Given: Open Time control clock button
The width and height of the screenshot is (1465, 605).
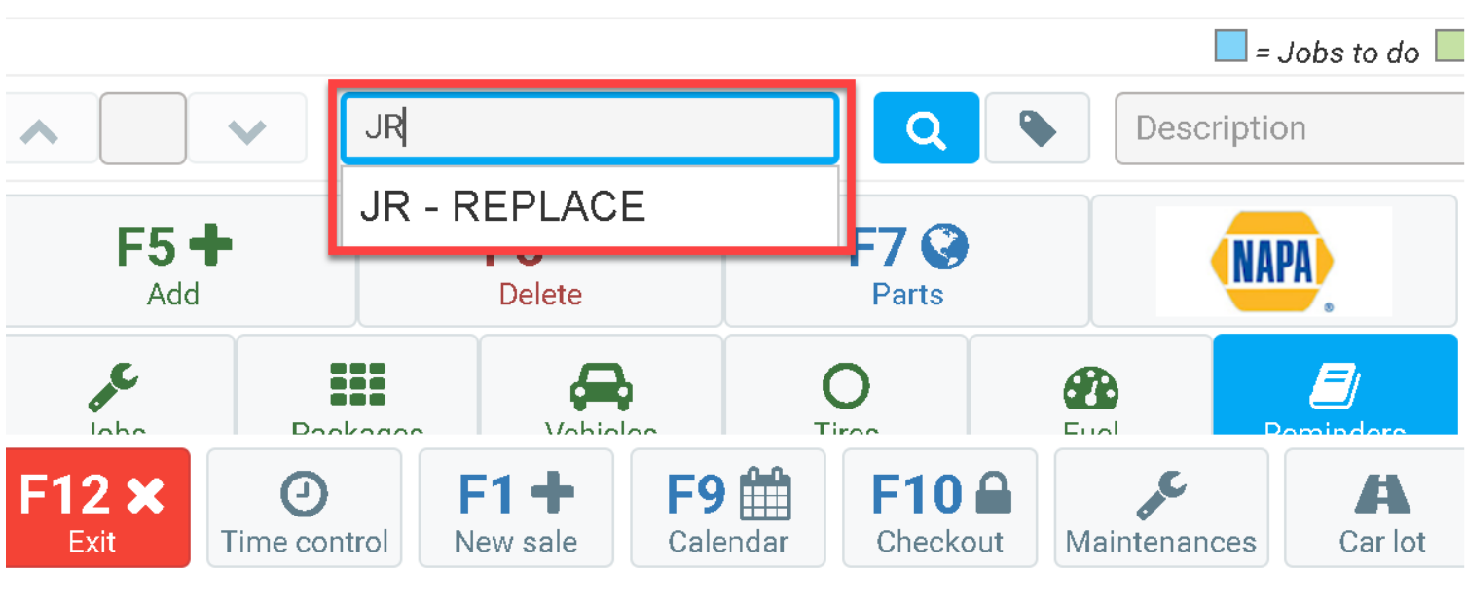Looking at the screenshot, I should coord(305,507).
